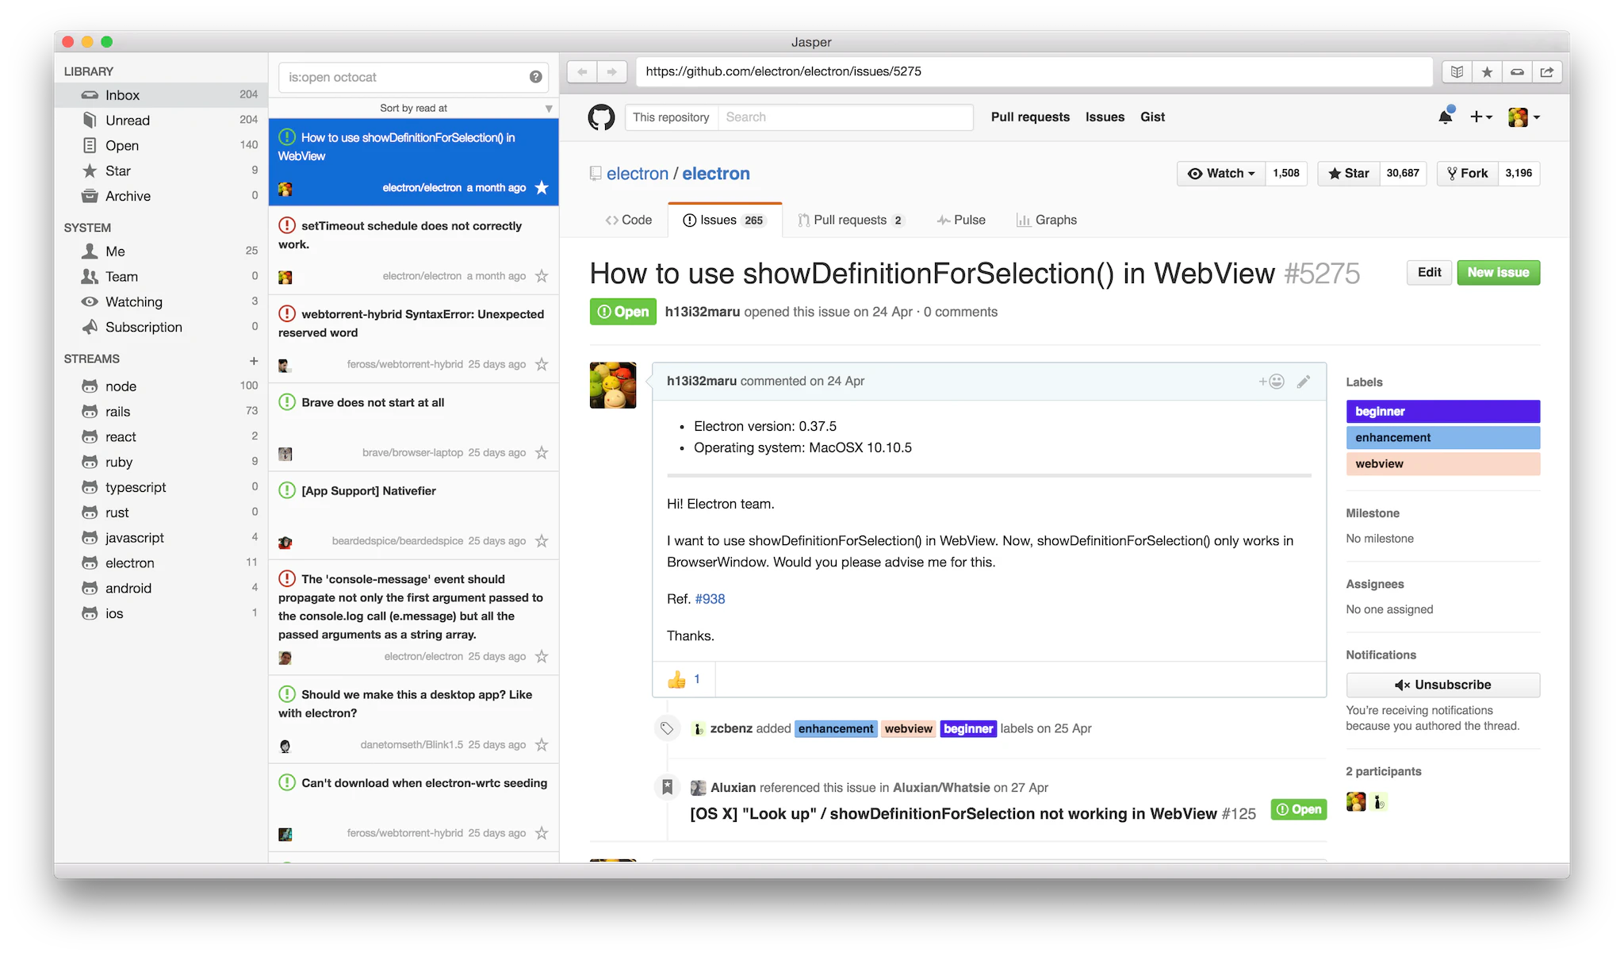Open the Pulse tab

961,220
